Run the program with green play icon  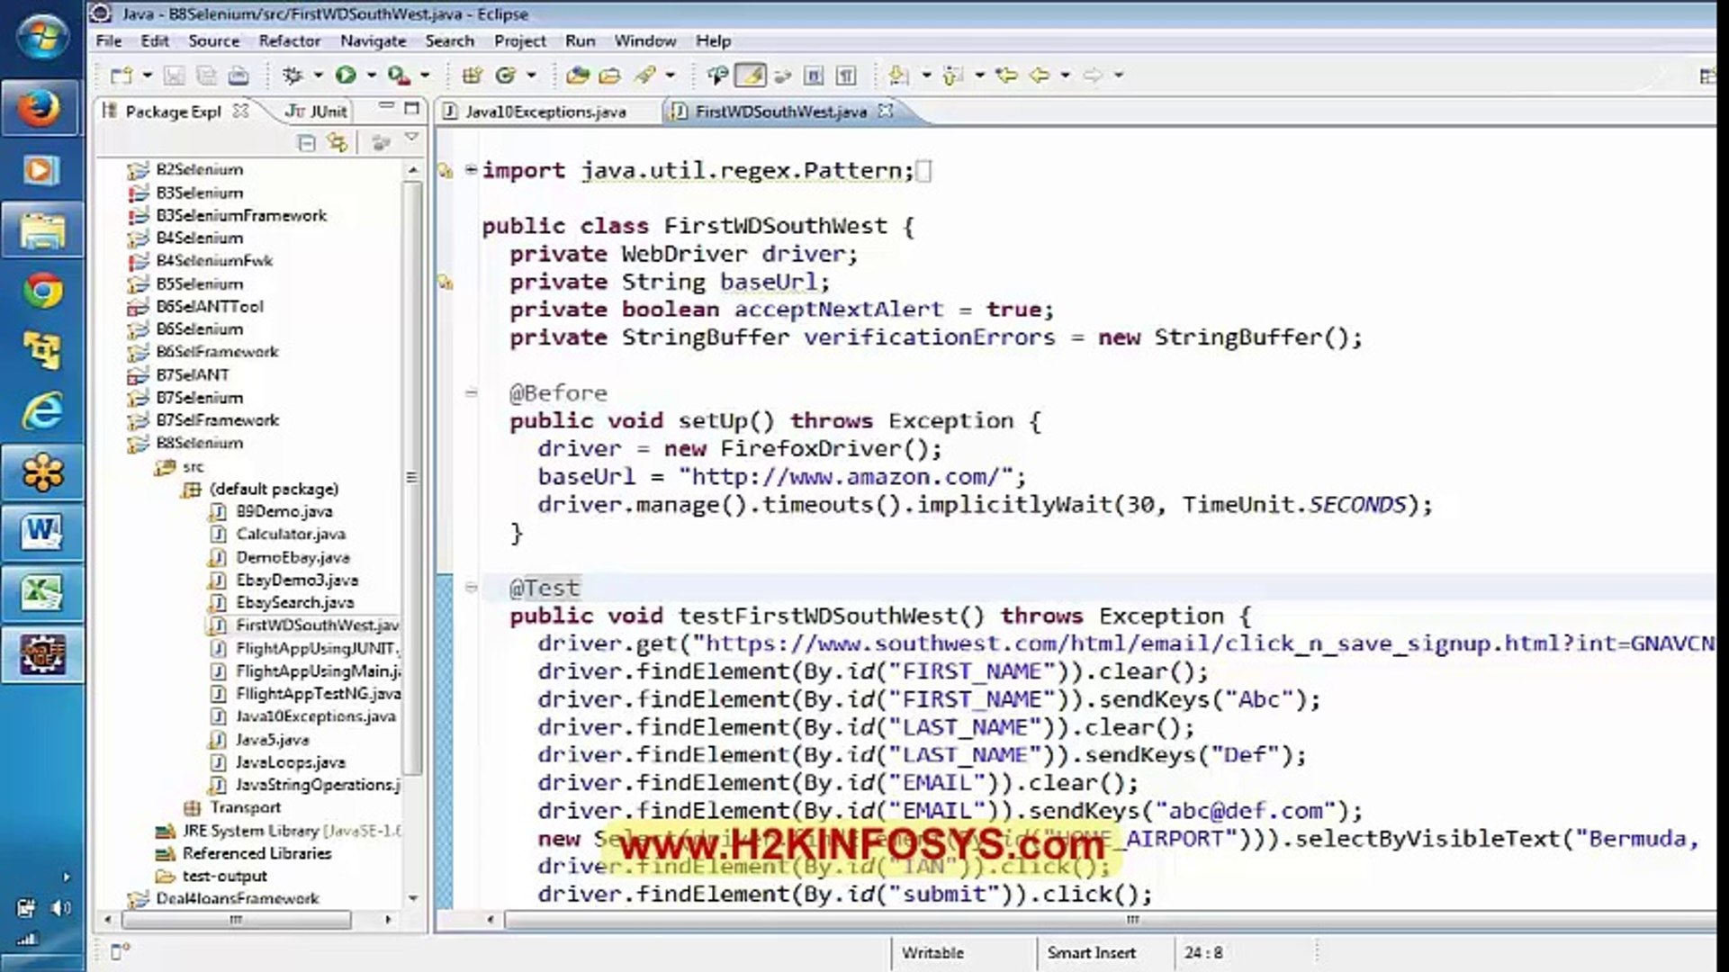point(346,76)
